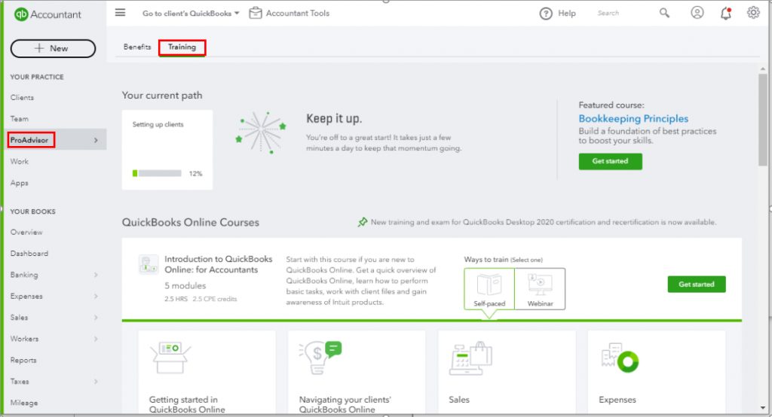Image resolution: width=772 pixels, height=417 pixels.
Task: Expand the Workers submenu chevron
Action: coord(96,339)
